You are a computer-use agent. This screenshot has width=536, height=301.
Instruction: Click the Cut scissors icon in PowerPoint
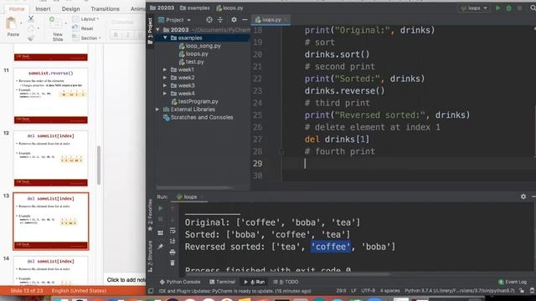[31, 18]
